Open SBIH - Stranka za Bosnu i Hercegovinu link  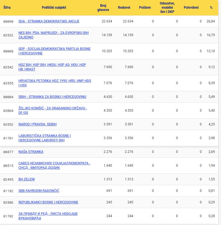pos(52,97)
